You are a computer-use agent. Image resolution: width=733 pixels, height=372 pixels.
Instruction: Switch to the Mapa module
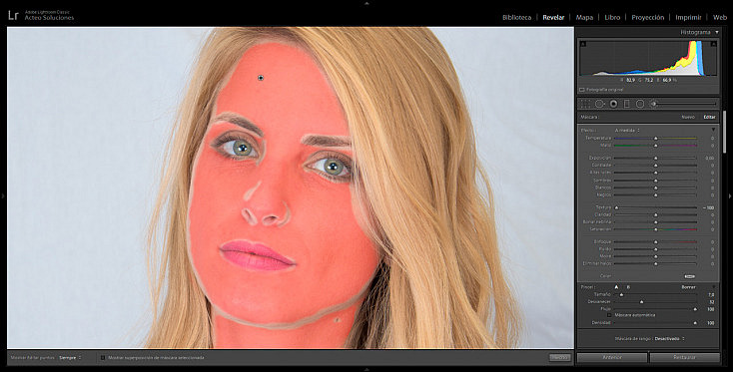coord(584,17)
